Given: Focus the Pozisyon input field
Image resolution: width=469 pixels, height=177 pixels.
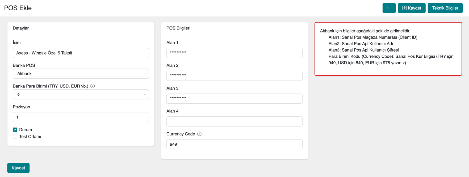Looking at the screenshot, I should (x=81, y=117).
